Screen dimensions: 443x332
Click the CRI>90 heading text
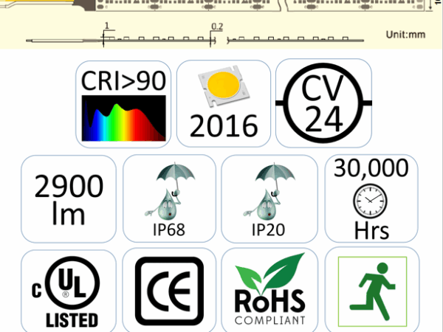[x=123, y=82]
